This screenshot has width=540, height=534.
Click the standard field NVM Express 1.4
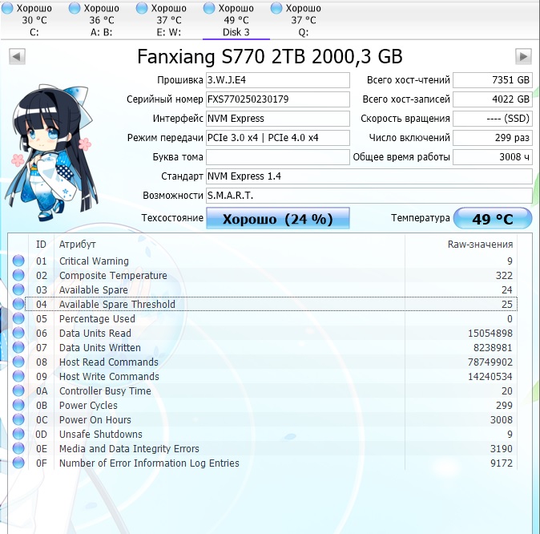(x=369, y=176)
